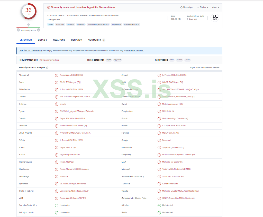Viewport: 263px width, 217px height.
Task: Click the malware tag
Action: coord(70,24)
